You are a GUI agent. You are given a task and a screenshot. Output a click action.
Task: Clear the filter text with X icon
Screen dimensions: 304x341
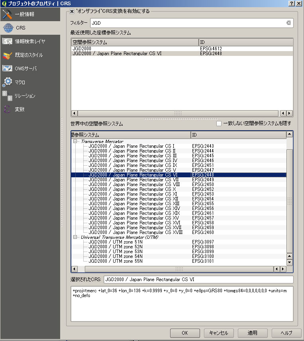288,23
